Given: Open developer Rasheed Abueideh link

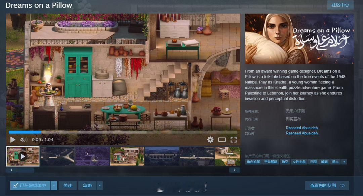Looking at the screenshot, I should pyautogui.click(x=301, y=128).
